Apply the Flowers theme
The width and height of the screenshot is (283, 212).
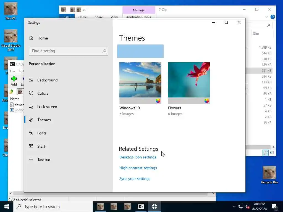click(189, 83)
